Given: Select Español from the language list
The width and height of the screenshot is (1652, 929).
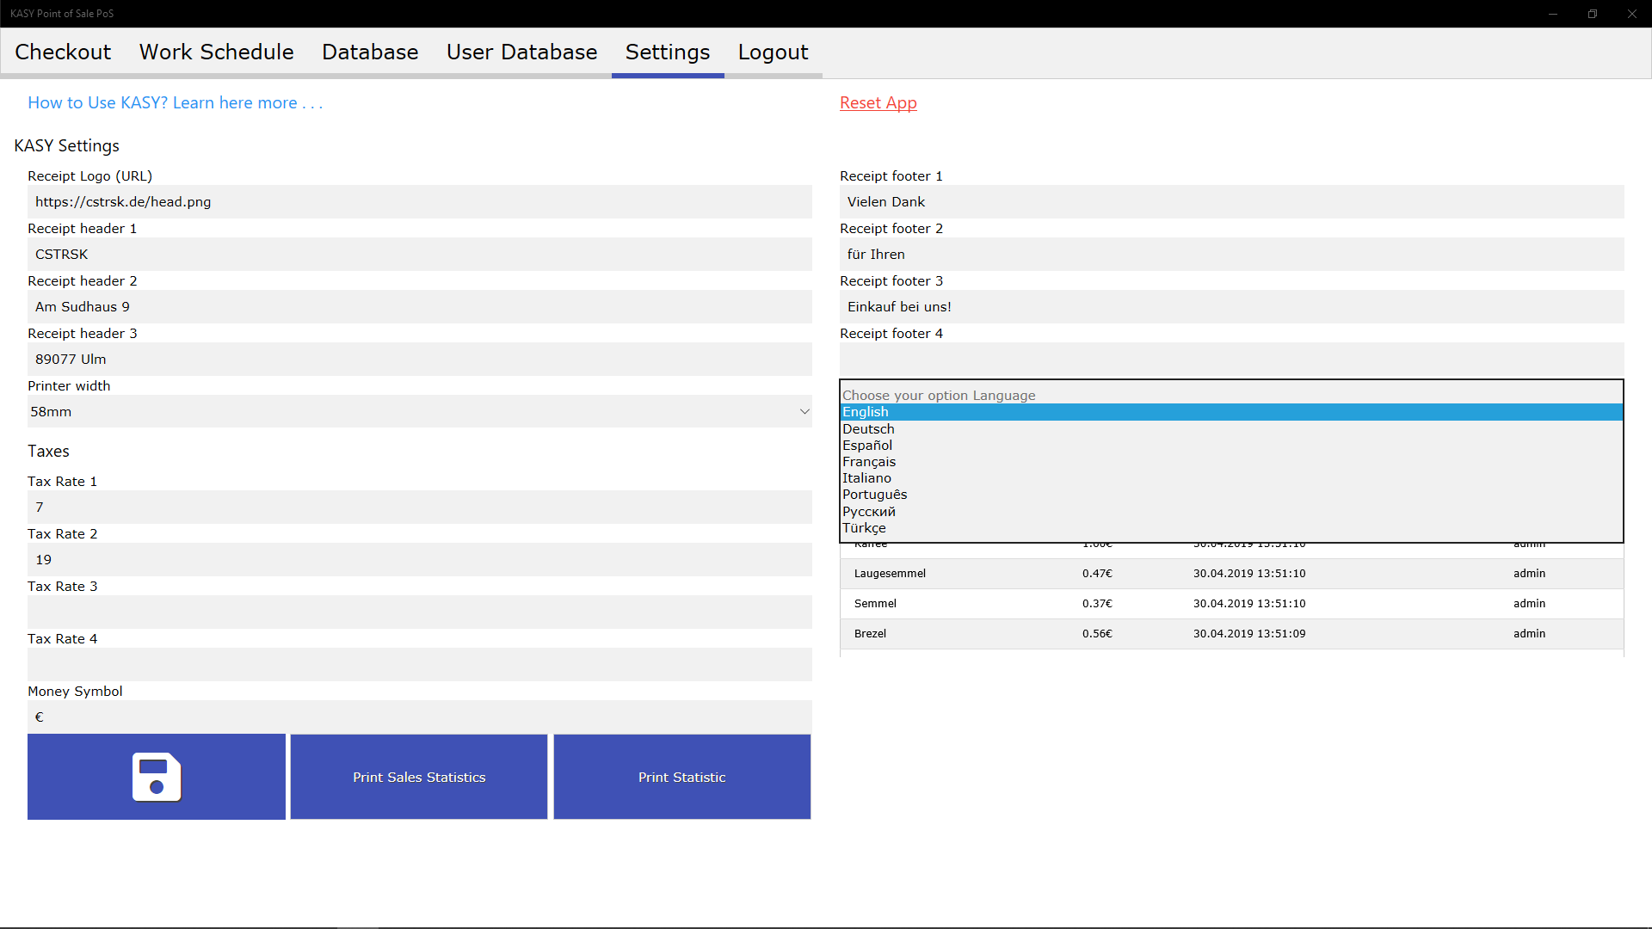Looking at the screenshot, I should point(1231,445).
